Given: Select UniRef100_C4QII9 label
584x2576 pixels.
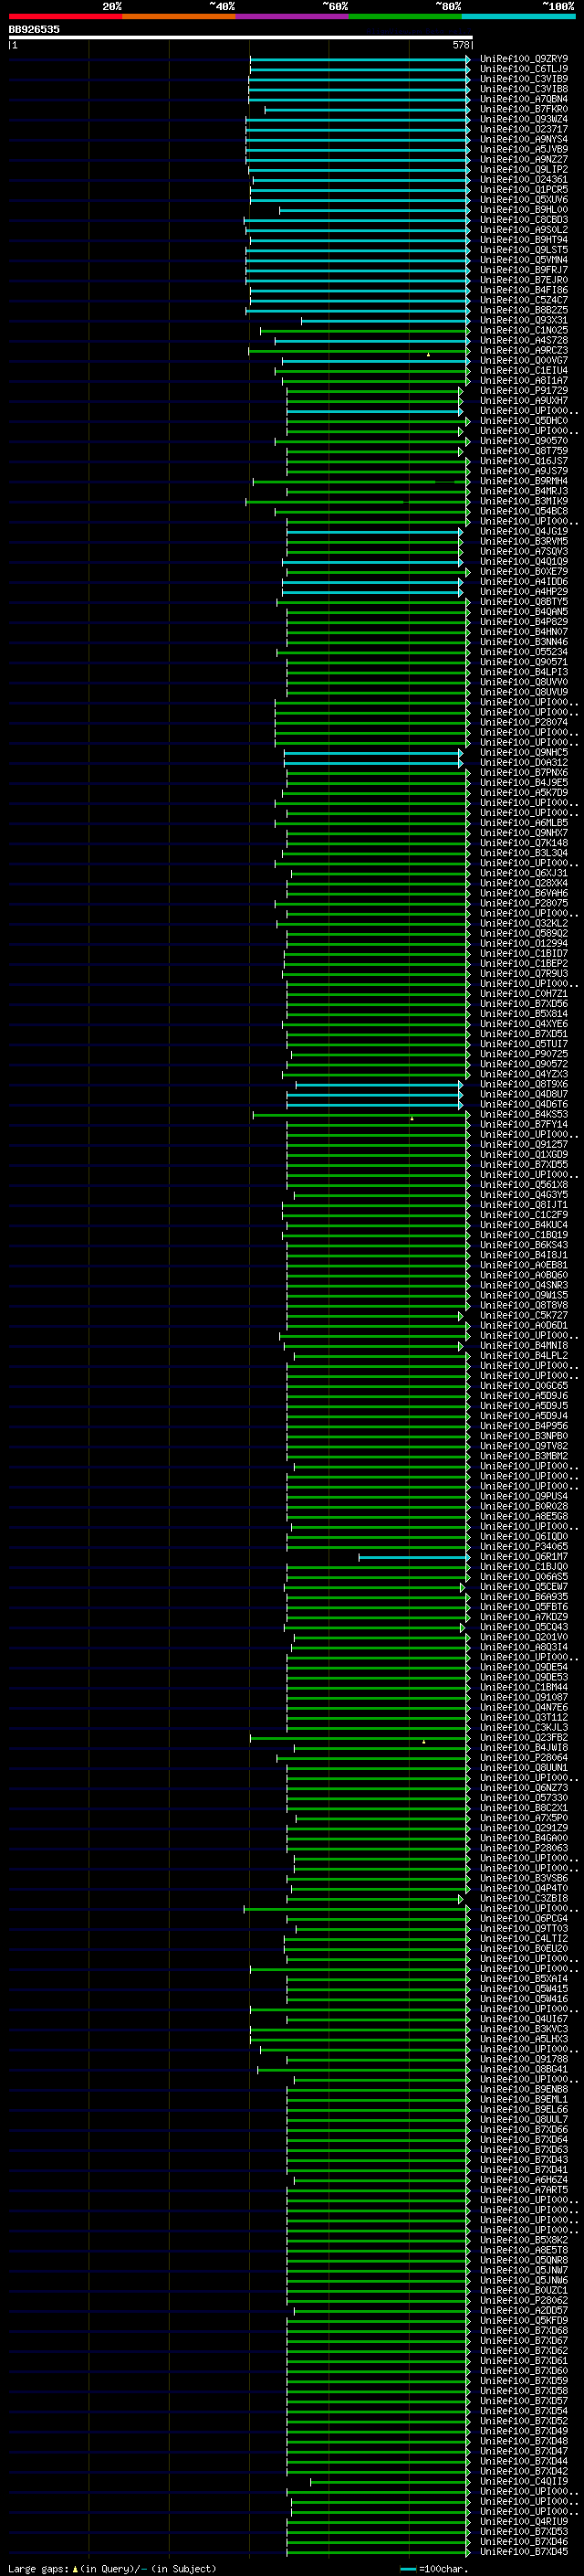Looking at the screenshot, I should click(x=524, y=2481).
